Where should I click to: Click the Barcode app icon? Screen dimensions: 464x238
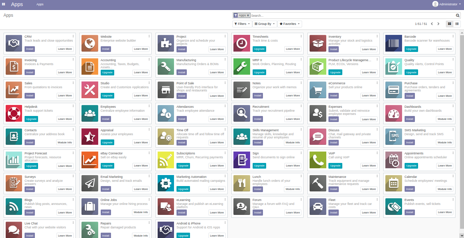tap(394, 43)
